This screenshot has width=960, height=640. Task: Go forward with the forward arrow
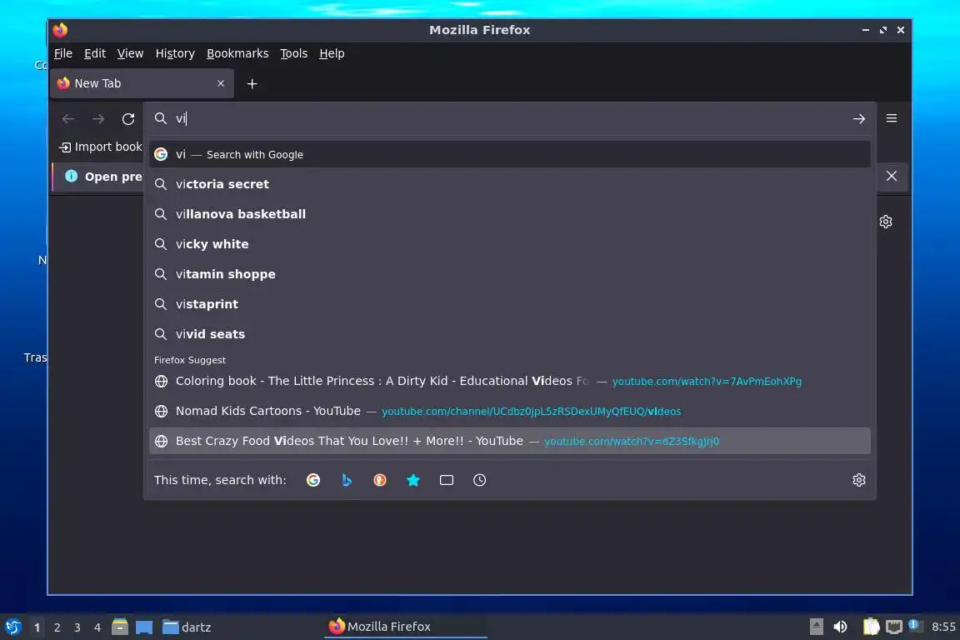pos(98,119)
